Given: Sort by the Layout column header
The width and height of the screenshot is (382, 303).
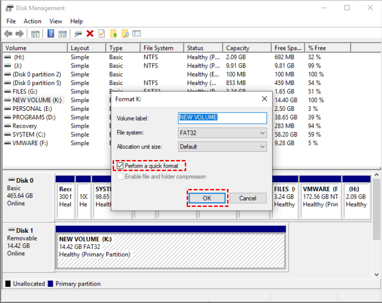Looking at the screenshot, I should pyautogui.click(x=87, y=48).
